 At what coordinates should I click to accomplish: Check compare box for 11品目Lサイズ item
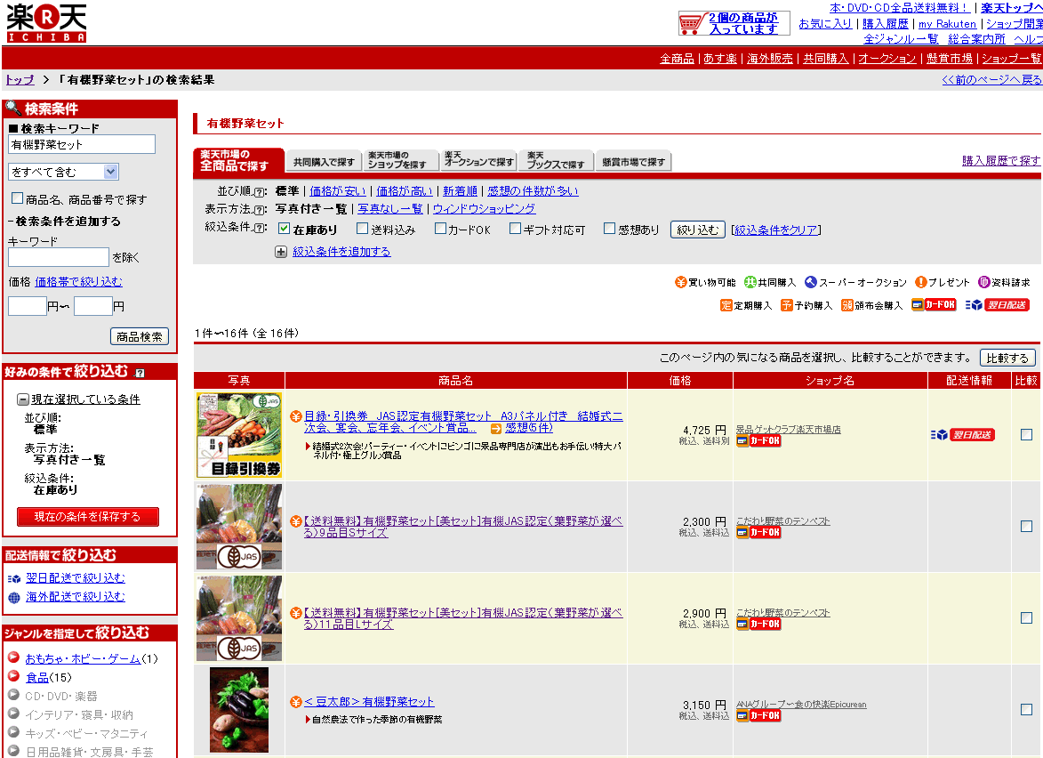point(1026,618)
